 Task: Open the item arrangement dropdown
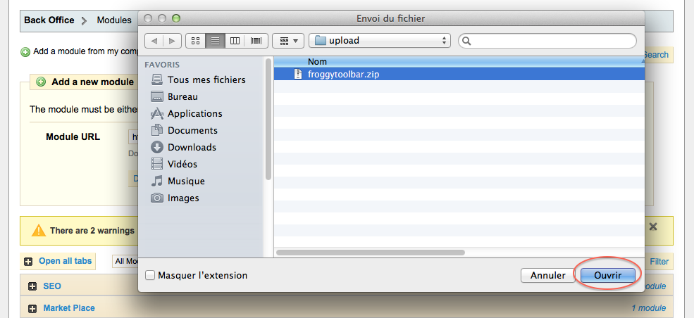289,41
